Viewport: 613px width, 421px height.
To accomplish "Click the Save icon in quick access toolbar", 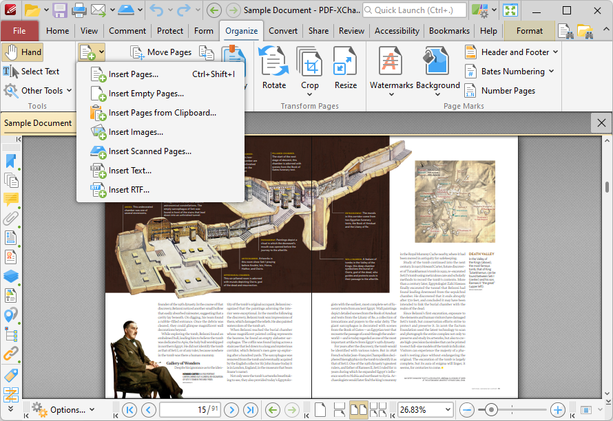I will coord(60,10).
